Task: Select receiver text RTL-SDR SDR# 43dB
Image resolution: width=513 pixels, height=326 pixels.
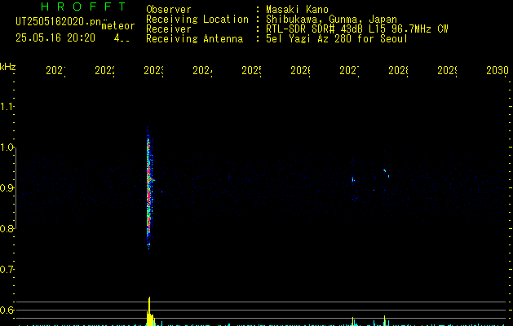Action: [x=315, y=29]
